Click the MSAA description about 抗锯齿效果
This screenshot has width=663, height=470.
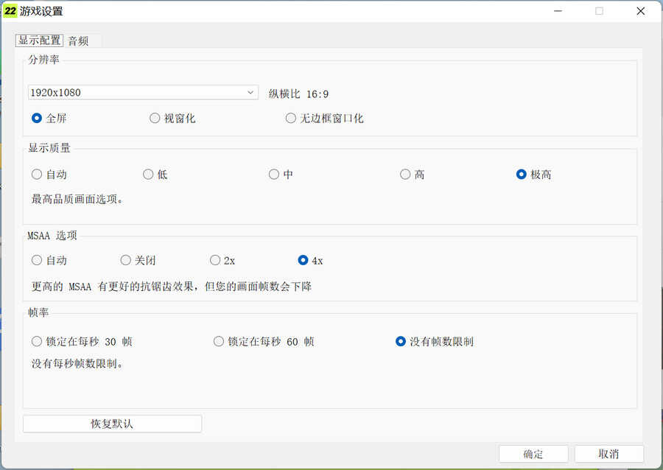point(172,287)
